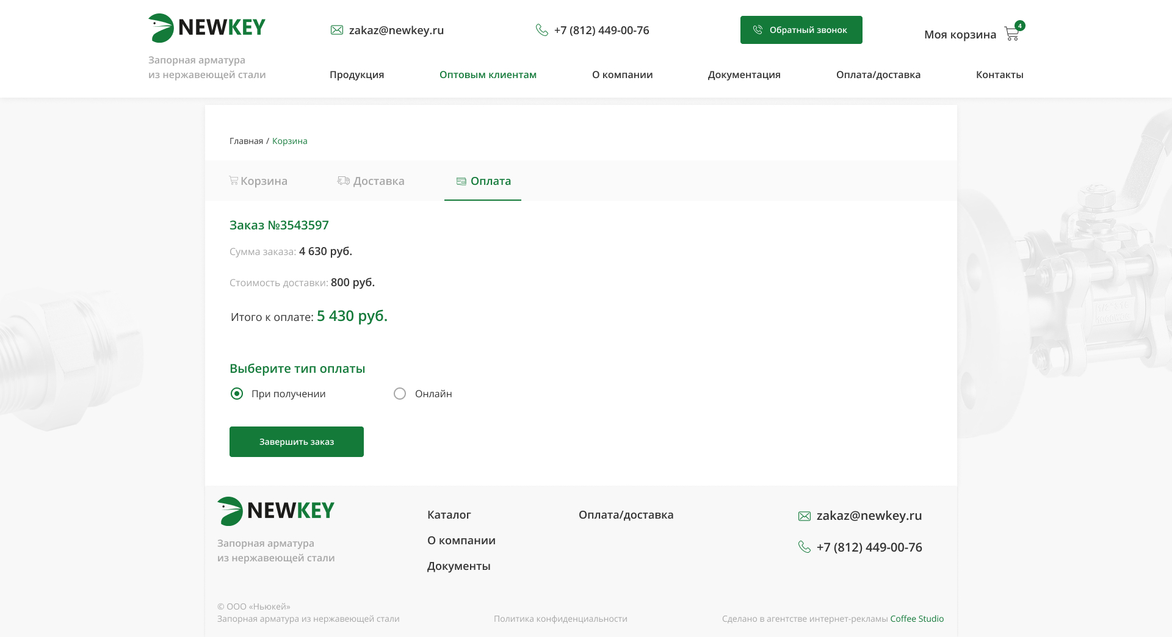Switch to the Доставка step tab

371,181
